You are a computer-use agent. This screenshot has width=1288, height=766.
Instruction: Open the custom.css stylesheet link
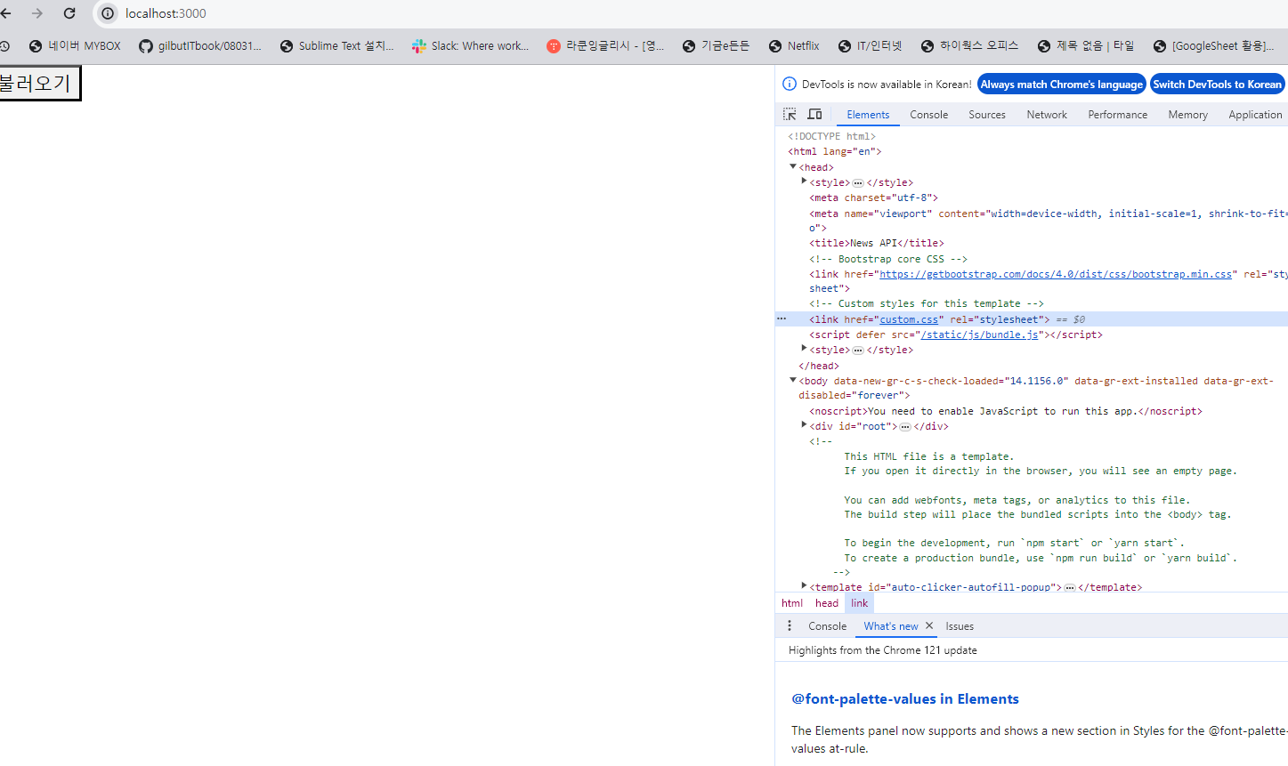click(x=909, y=319)
